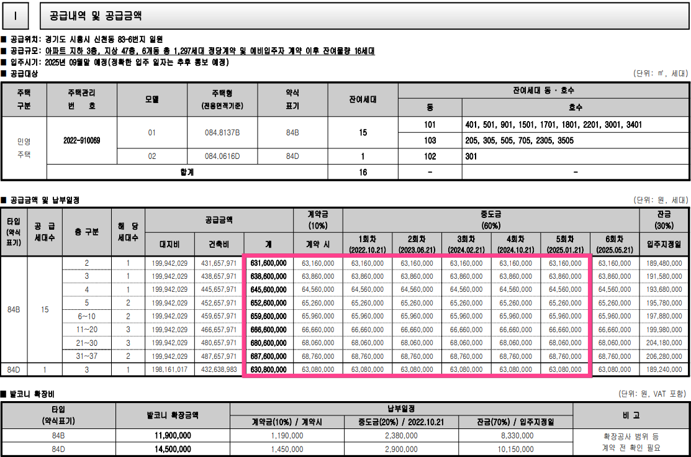Select total price 638,600,000
This screenshot has height=457, width=691.
point(268,276)
